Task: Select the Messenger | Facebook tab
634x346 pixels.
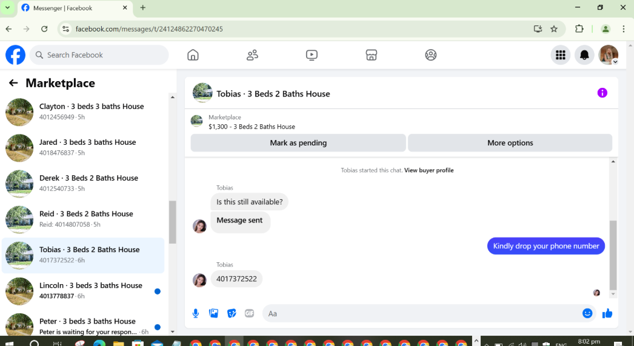Action: point(75,8)
